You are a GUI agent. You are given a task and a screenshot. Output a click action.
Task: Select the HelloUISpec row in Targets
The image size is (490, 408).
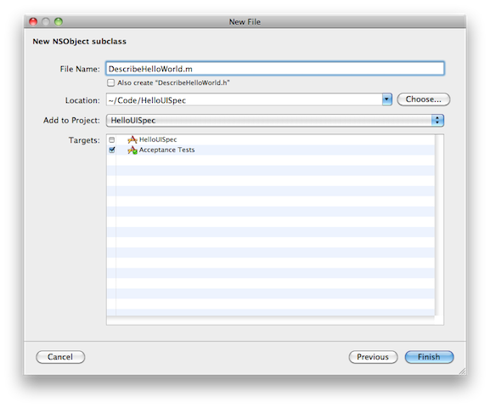(x=270, y=140)
